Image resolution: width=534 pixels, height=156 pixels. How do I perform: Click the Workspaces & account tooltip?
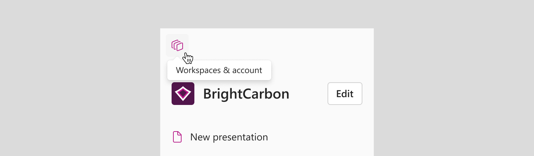point(219,70)
